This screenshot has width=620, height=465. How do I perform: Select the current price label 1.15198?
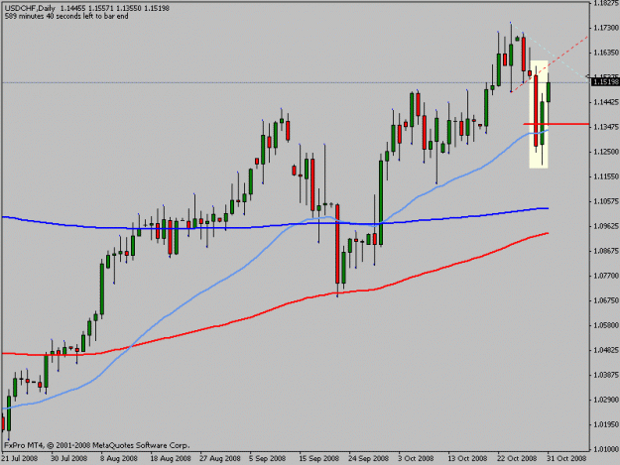click(605, 81)
